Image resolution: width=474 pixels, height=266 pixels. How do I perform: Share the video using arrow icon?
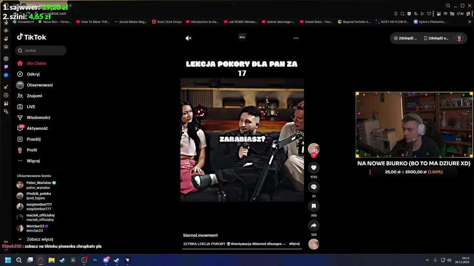point(314,225)
